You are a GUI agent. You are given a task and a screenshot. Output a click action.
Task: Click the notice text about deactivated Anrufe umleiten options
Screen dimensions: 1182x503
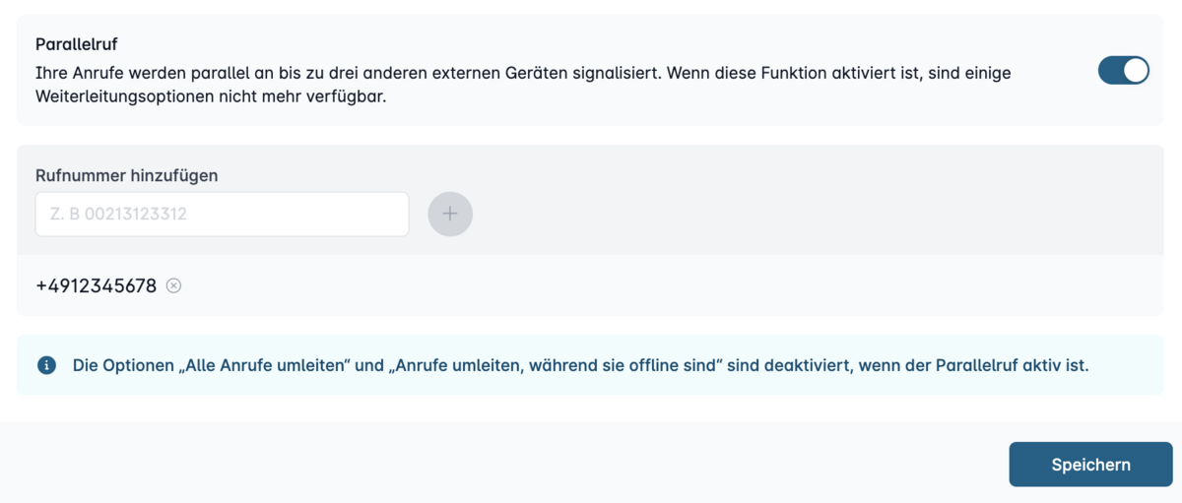580,365
